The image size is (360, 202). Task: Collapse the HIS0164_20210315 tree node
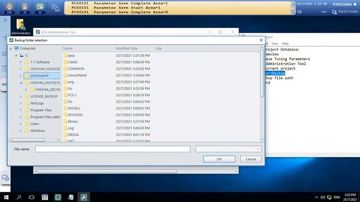(21, 82)
